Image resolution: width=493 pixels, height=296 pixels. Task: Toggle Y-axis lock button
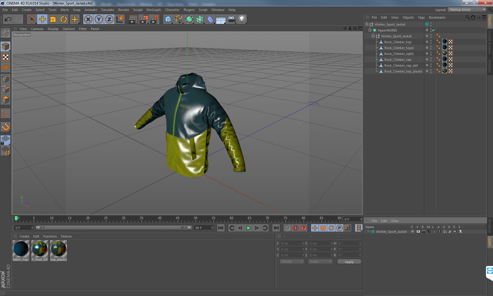point(99,19)
